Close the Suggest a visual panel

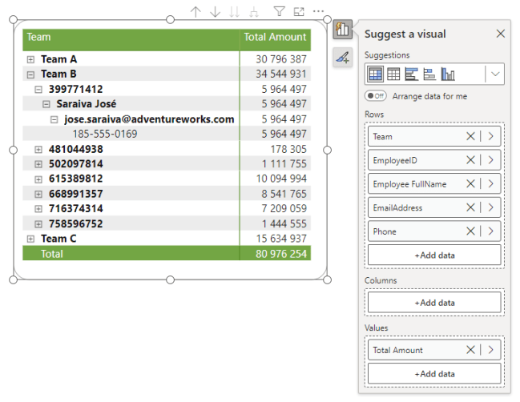[501, 34]
